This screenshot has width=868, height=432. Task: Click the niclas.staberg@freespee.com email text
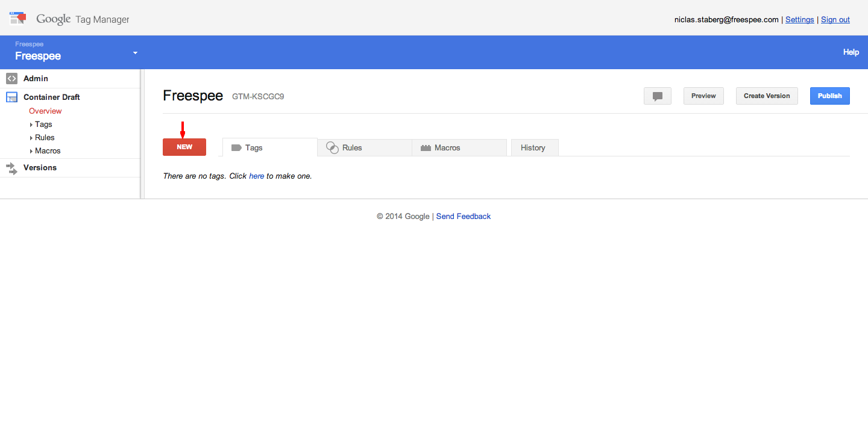726,20
